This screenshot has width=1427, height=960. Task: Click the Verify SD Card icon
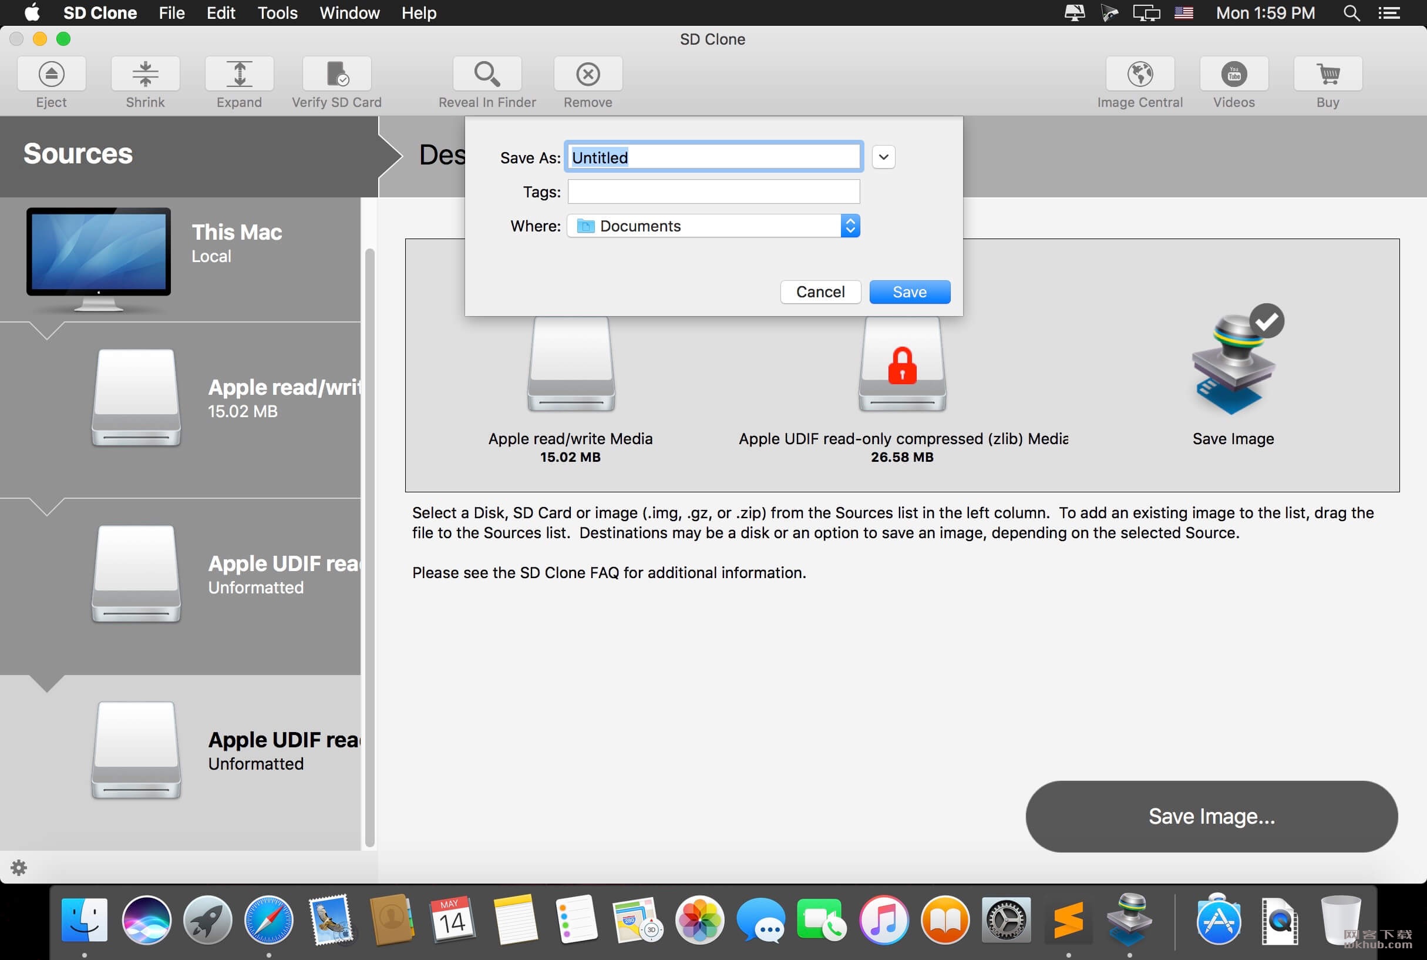coord(336,74)
